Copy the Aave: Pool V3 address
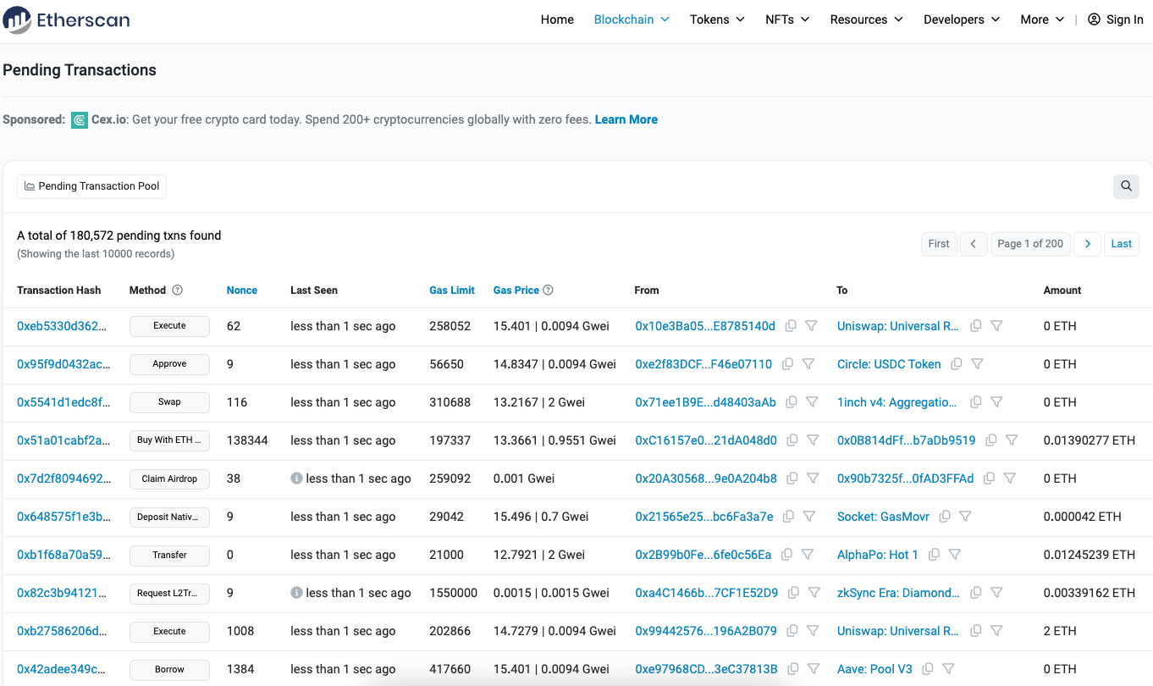Image resolution: width=1153 pixels, height=686 pixels. (x=928, y=669)
